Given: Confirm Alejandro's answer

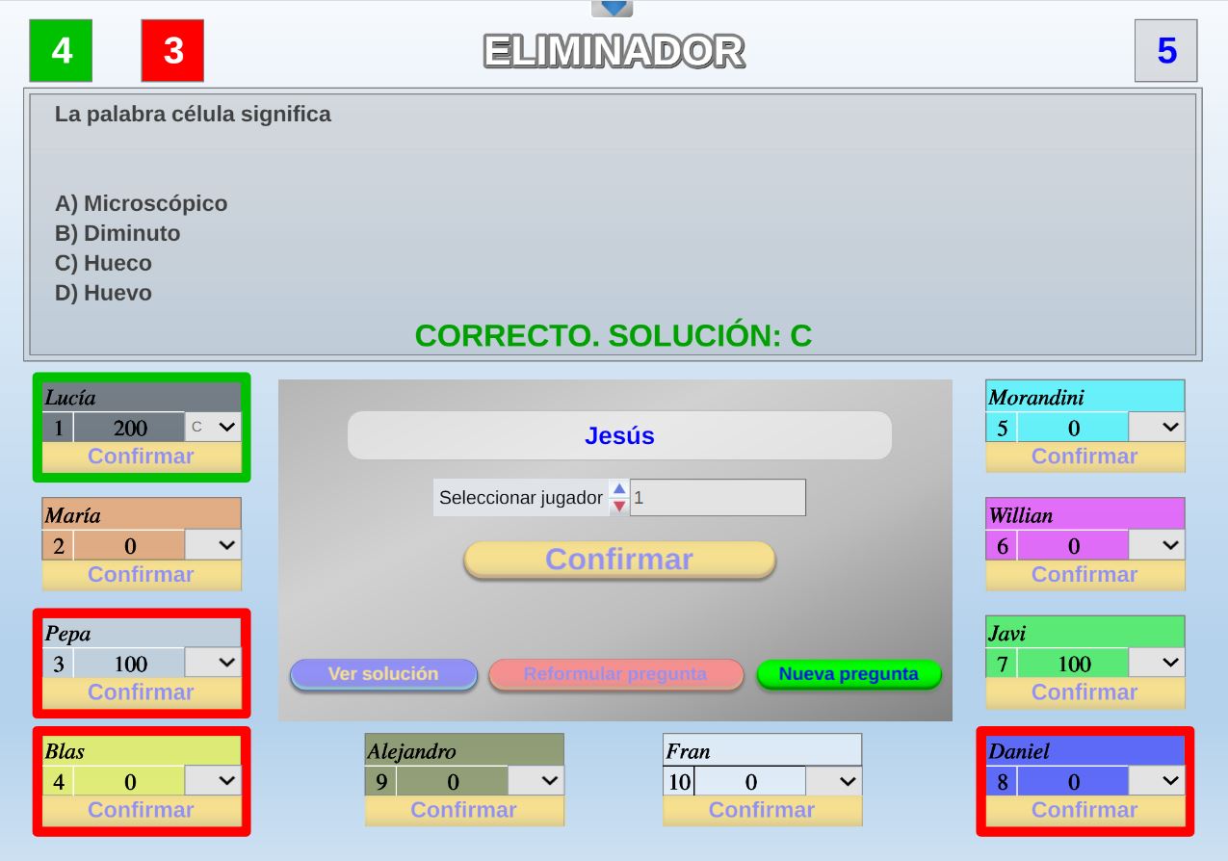Looking at the screenshot, I should pos(464,810).
